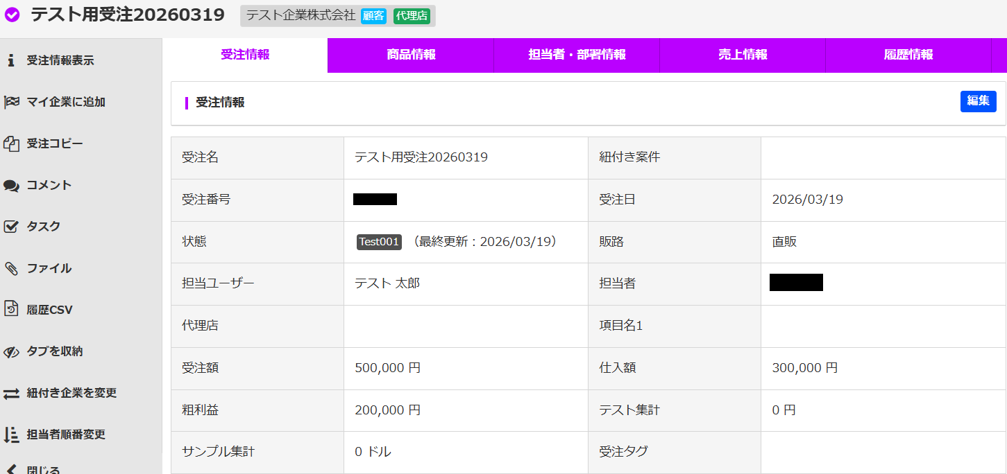Click the info icon for 受注情報表示
Screen dimensions: 1007x474
click(x=11, y=60)
